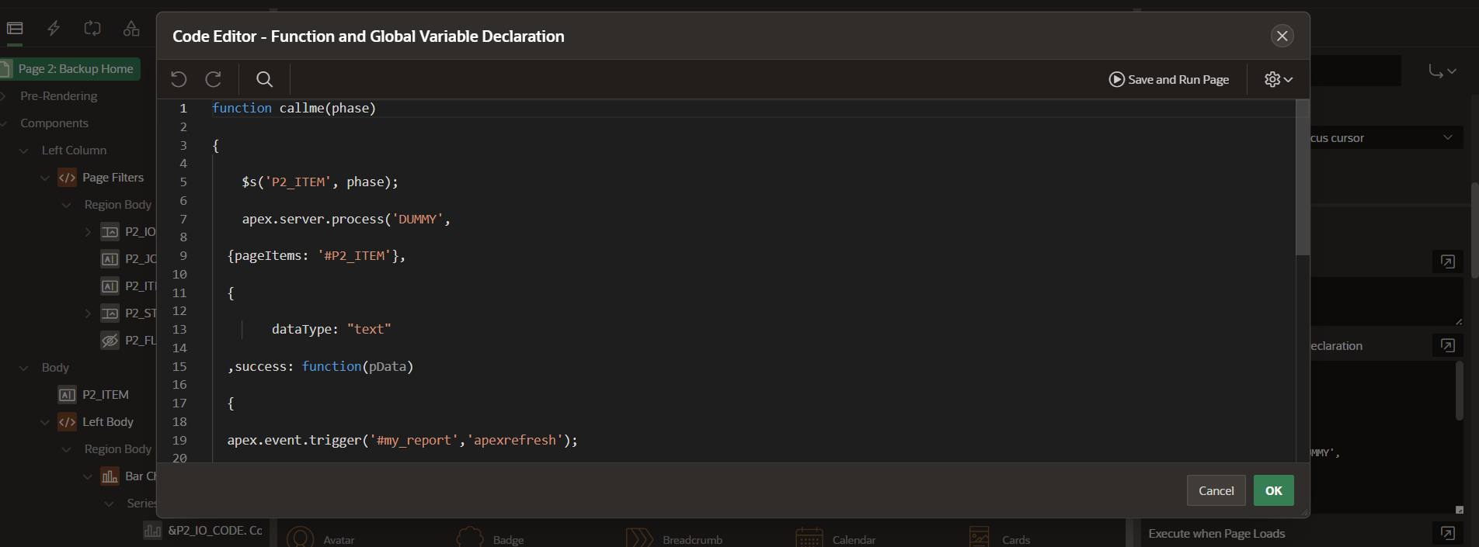Viewport: 1479px width, 547px height.
Task: Collapse the Left Body region node
Action: tap(45, 422)
